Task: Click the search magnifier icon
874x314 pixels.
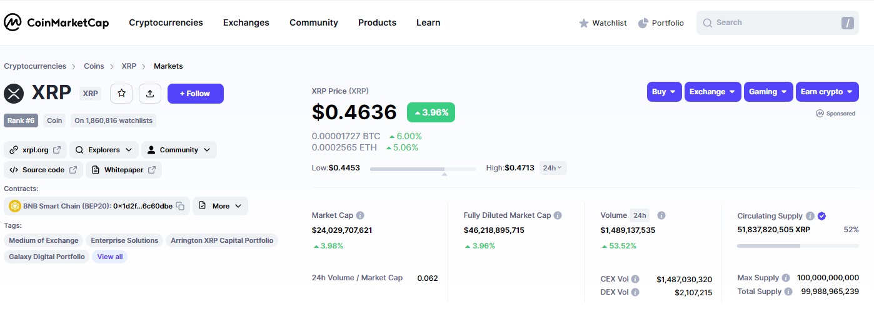Action: pos(708,23)
